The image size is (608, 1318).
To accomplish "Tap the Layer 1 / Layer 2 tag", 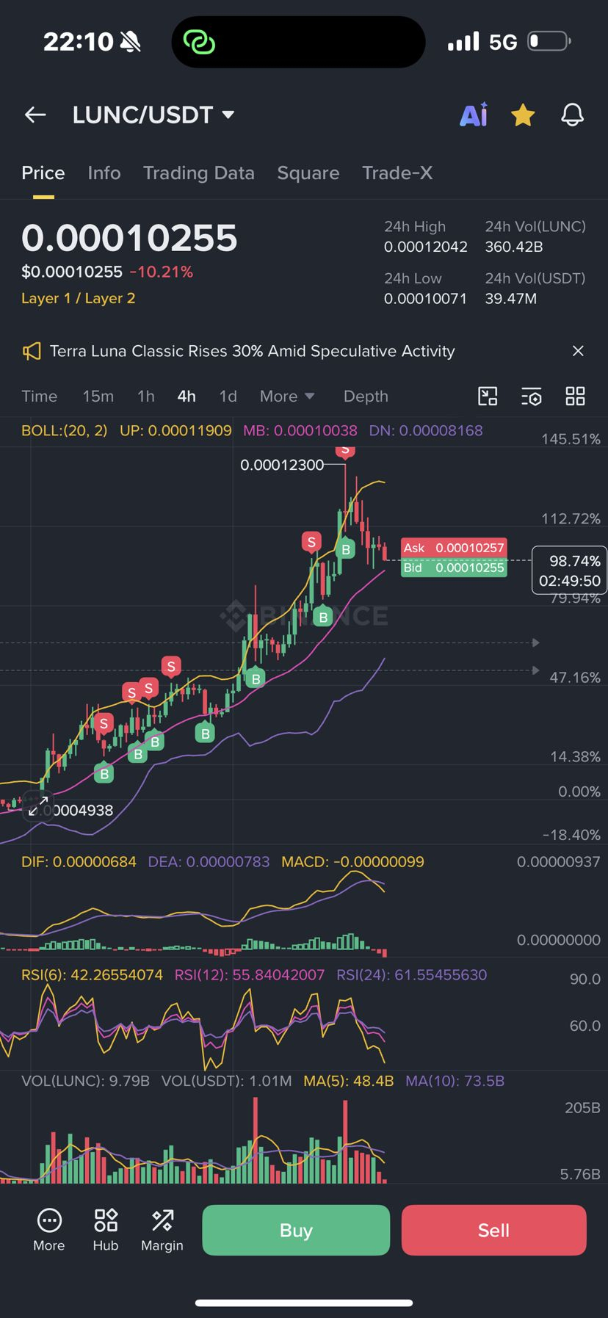I will tap(79, 298).
